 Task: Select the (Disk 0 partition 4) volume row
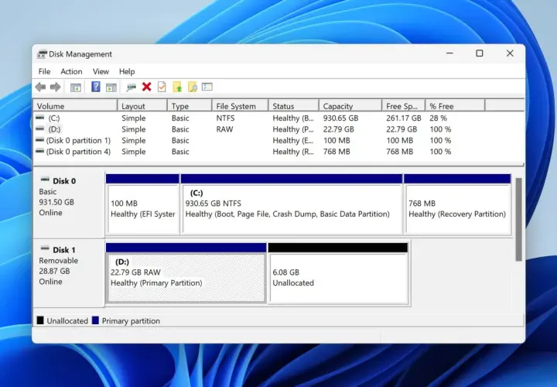(278, 152)
